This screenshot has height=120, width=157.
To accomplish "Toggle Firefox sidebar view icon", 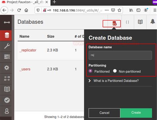I will [x=138, y=10].
